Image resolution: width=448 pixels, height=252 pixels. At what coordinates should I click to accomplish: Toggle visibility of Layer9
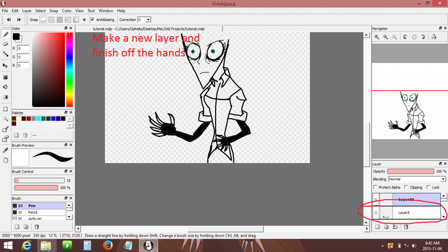pyautogui.click(x=376, y=213)
